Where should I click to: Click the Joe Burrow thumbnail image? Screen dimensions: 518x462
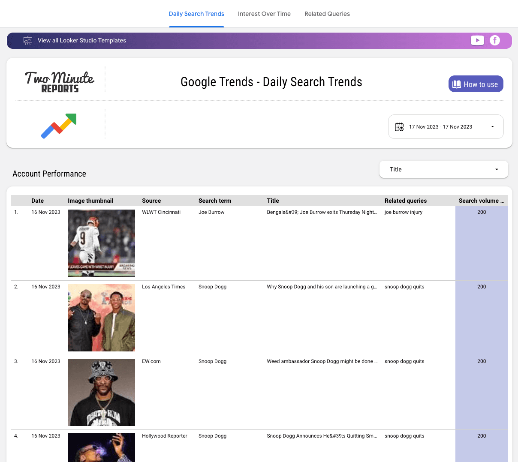point(101,243)
